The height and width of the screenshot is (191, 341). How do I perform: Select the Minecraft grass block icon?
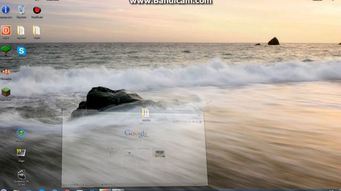6,92
